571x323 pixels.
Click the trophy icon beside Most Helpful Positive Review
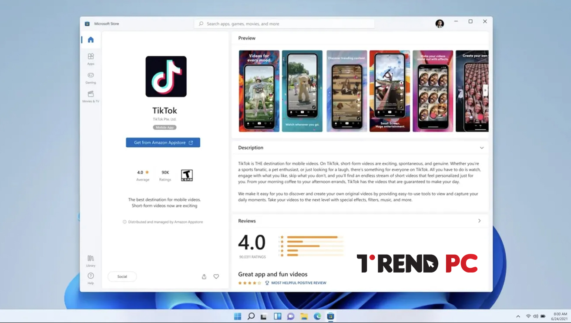[267, 283]
